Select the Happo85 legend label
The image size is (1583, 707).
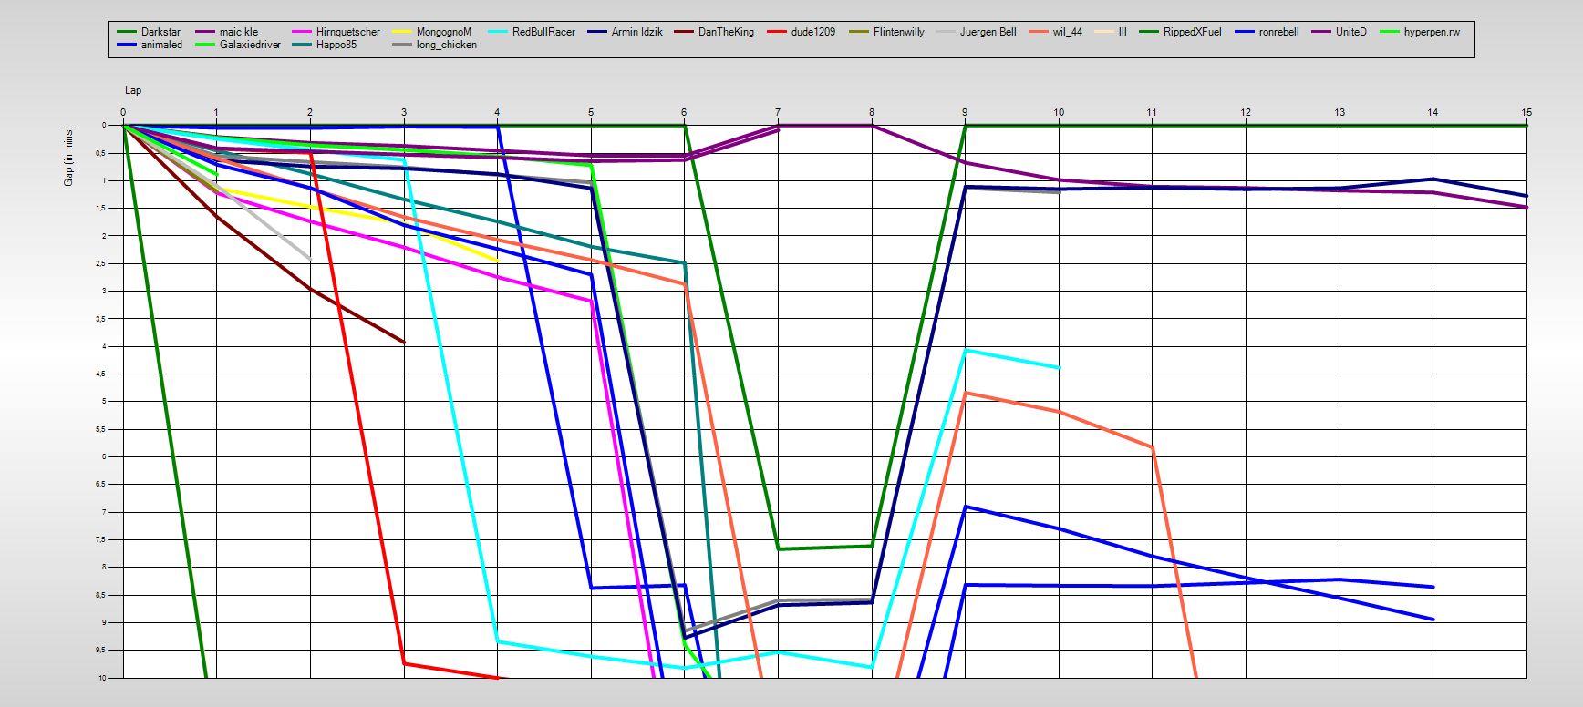(x=336, y=45)
